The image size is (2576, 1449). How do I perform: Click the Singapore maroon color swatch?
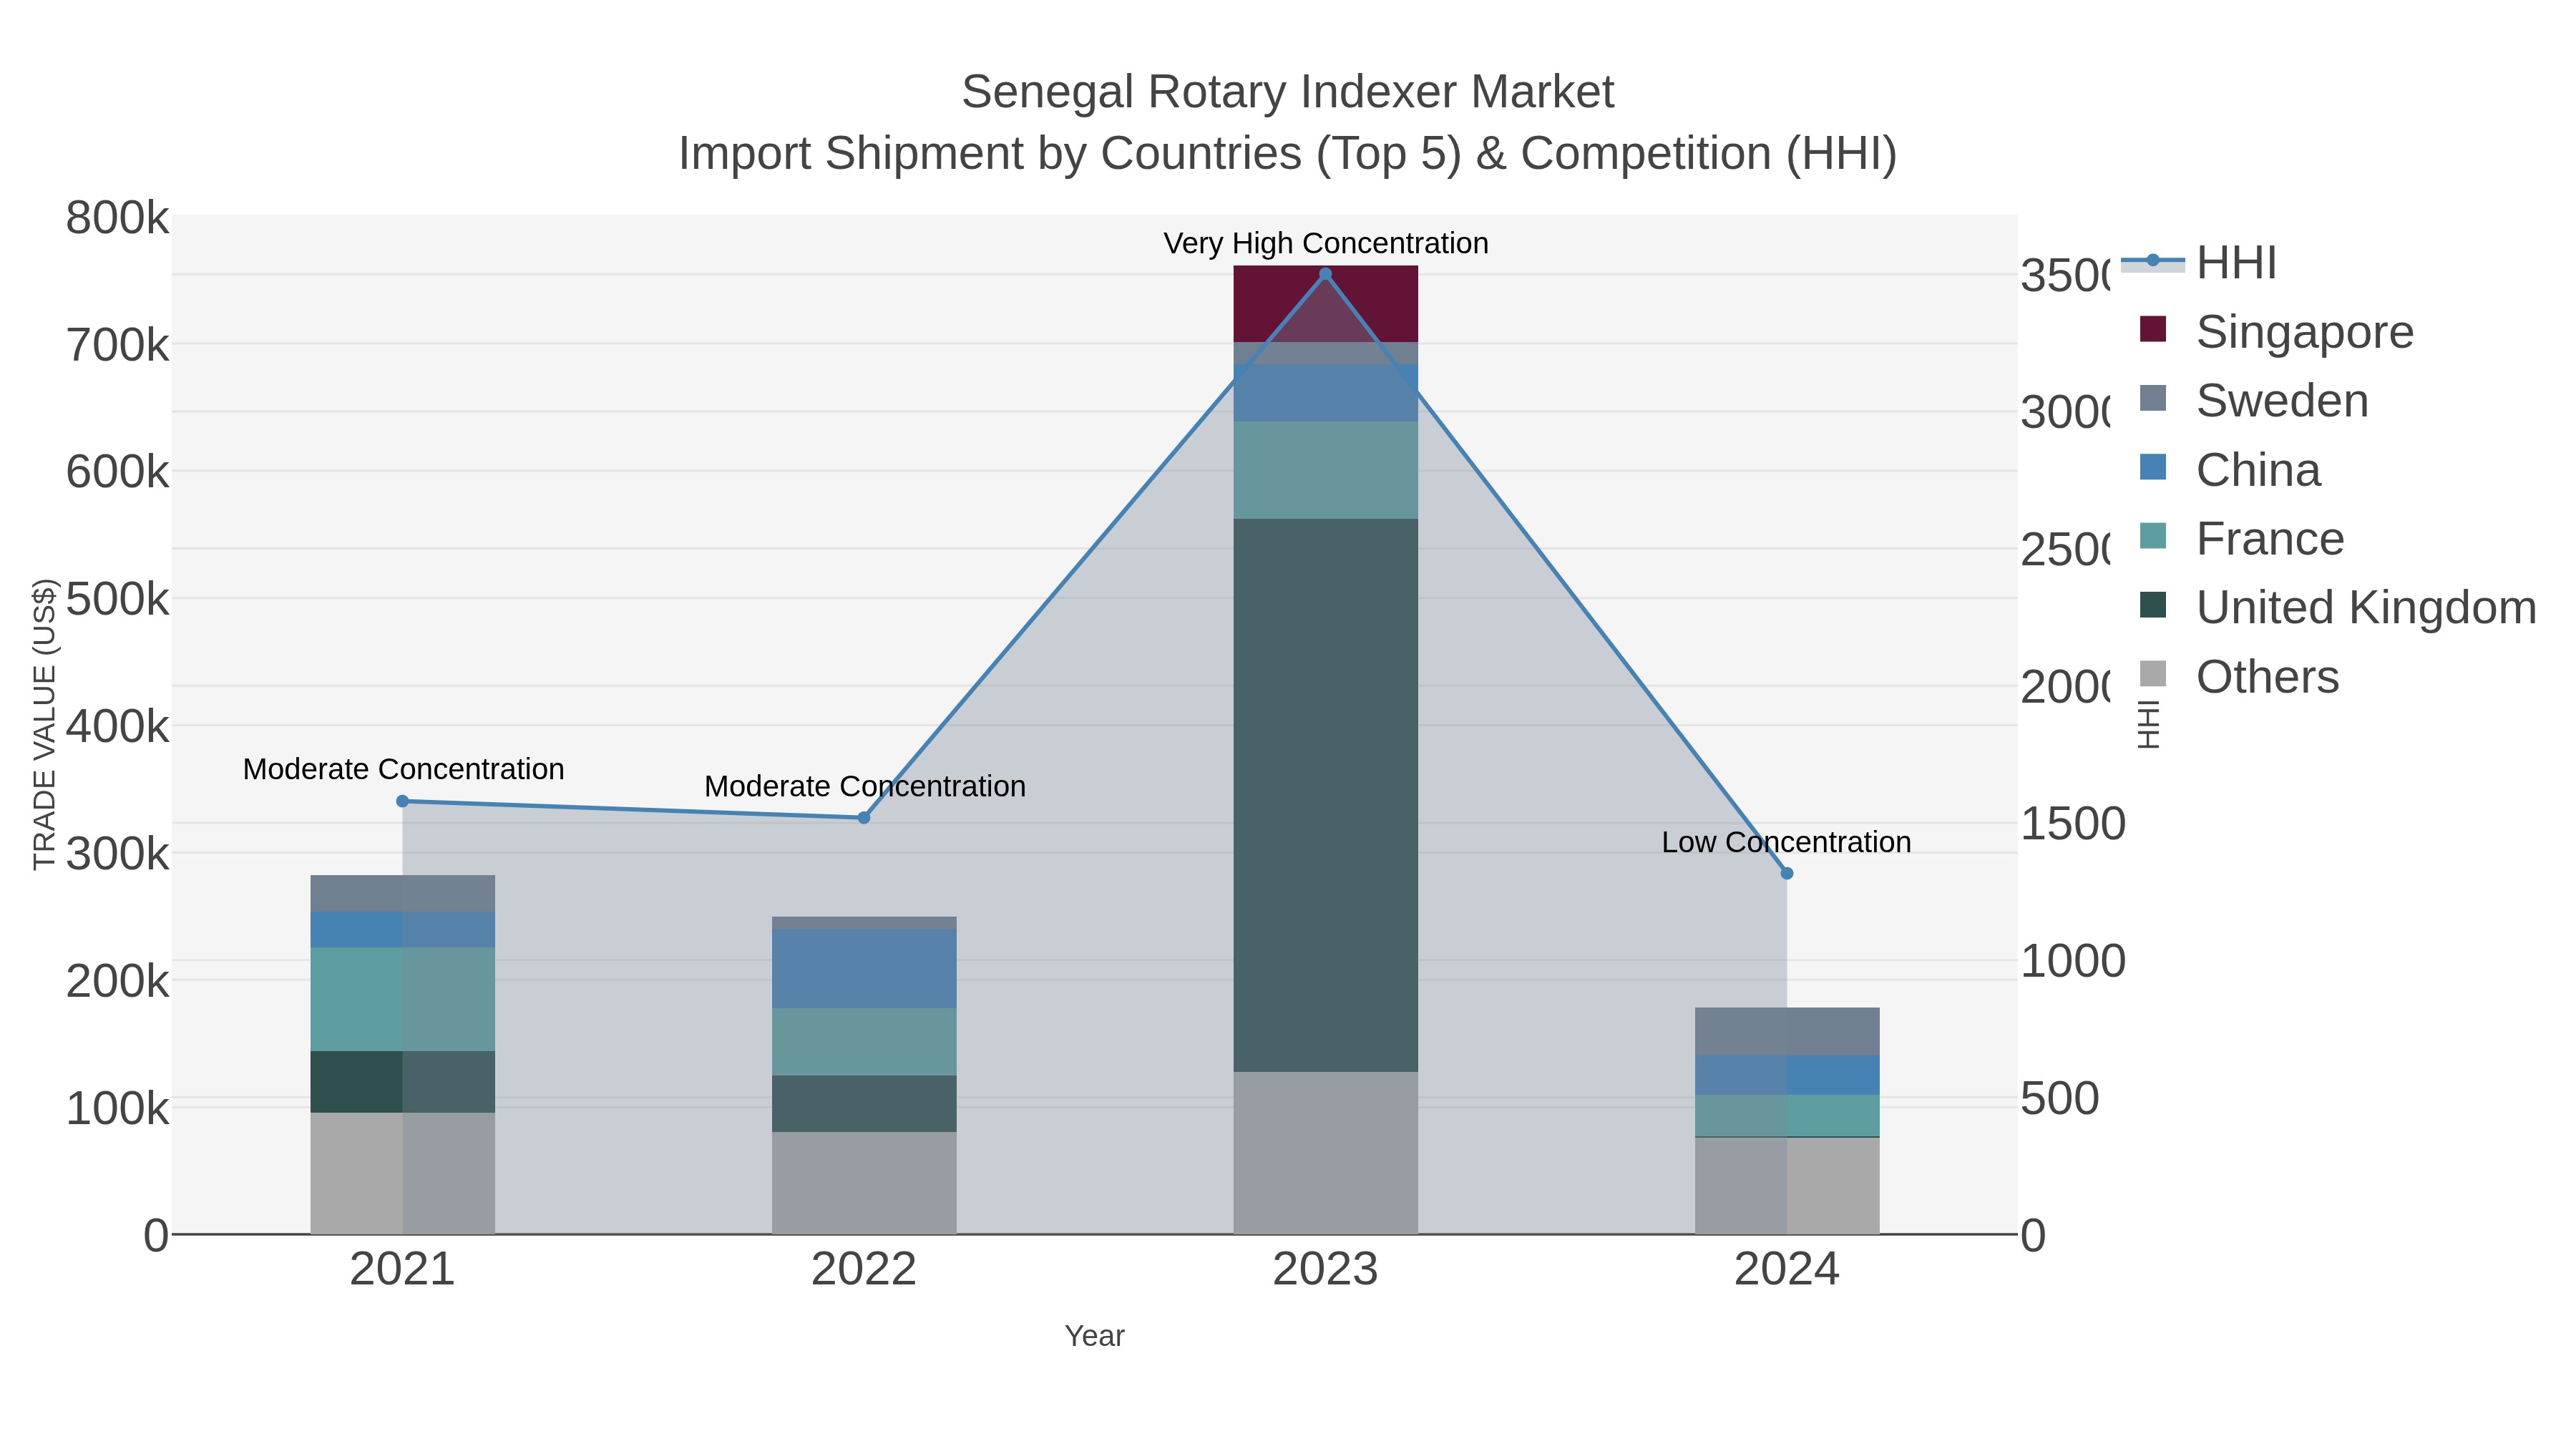pyautogui.click(x=2153, y=329)
